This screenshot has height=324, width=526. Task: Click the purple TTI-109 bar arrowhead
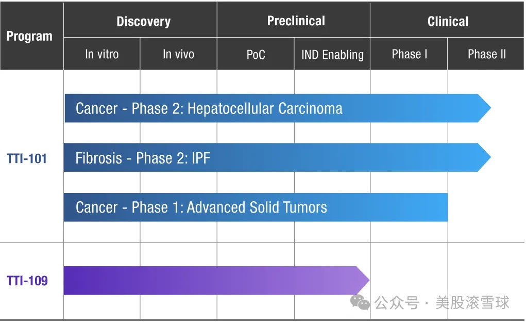tap(364, 281)
